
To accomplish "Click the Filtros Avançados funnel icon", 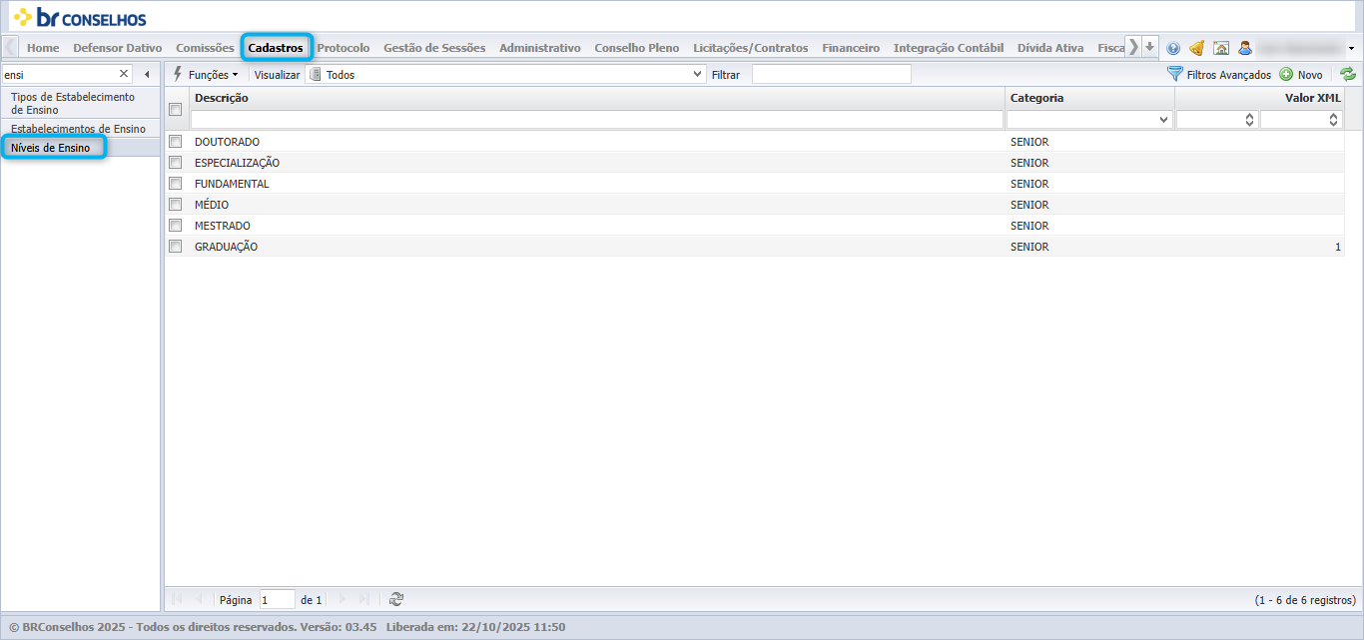I will tap(1175, 75).
